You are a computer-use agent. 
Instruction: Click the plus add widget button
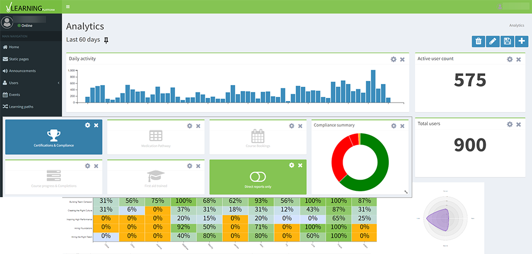click(521, 41)
